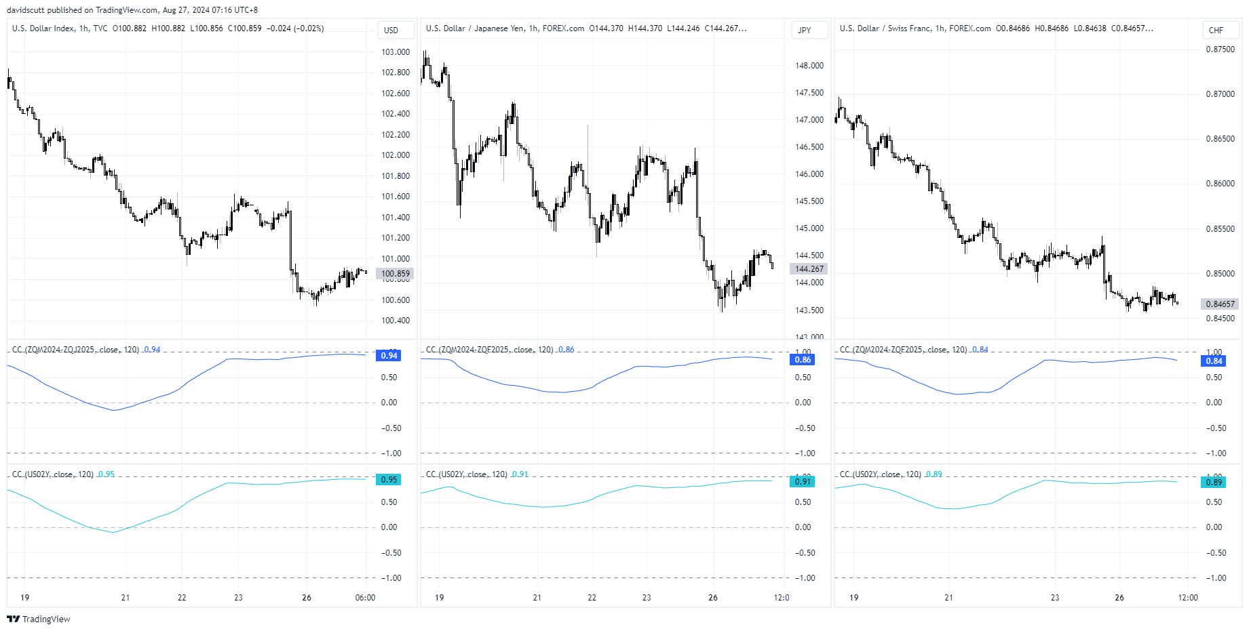Click date 26 on USD/JPY time axis
Screen dimensions: 1249x631
pos(713,598)
